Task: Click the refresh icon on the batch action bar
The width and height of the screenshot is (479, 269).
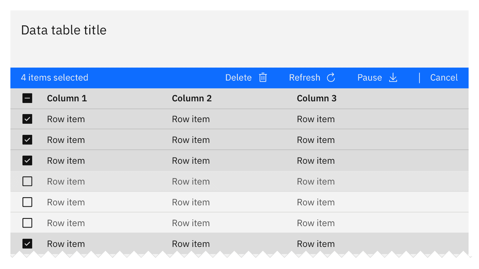Action: [331, 78]
